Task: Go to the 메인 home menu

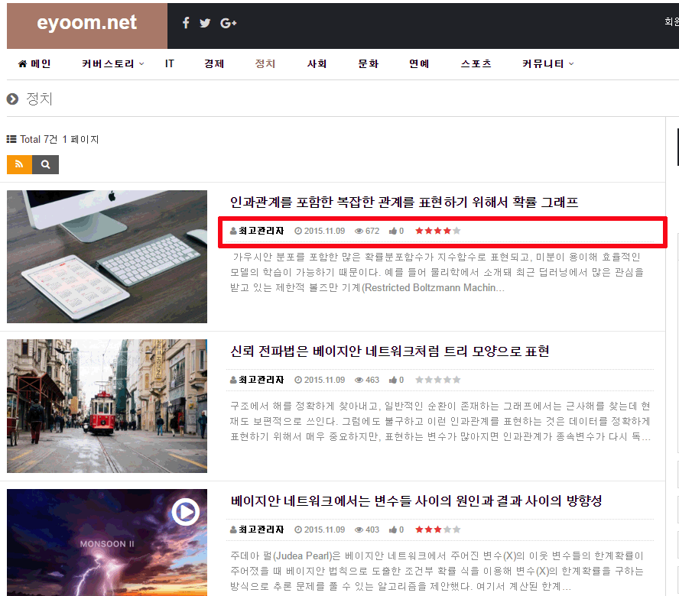Action: coord(34,64)
